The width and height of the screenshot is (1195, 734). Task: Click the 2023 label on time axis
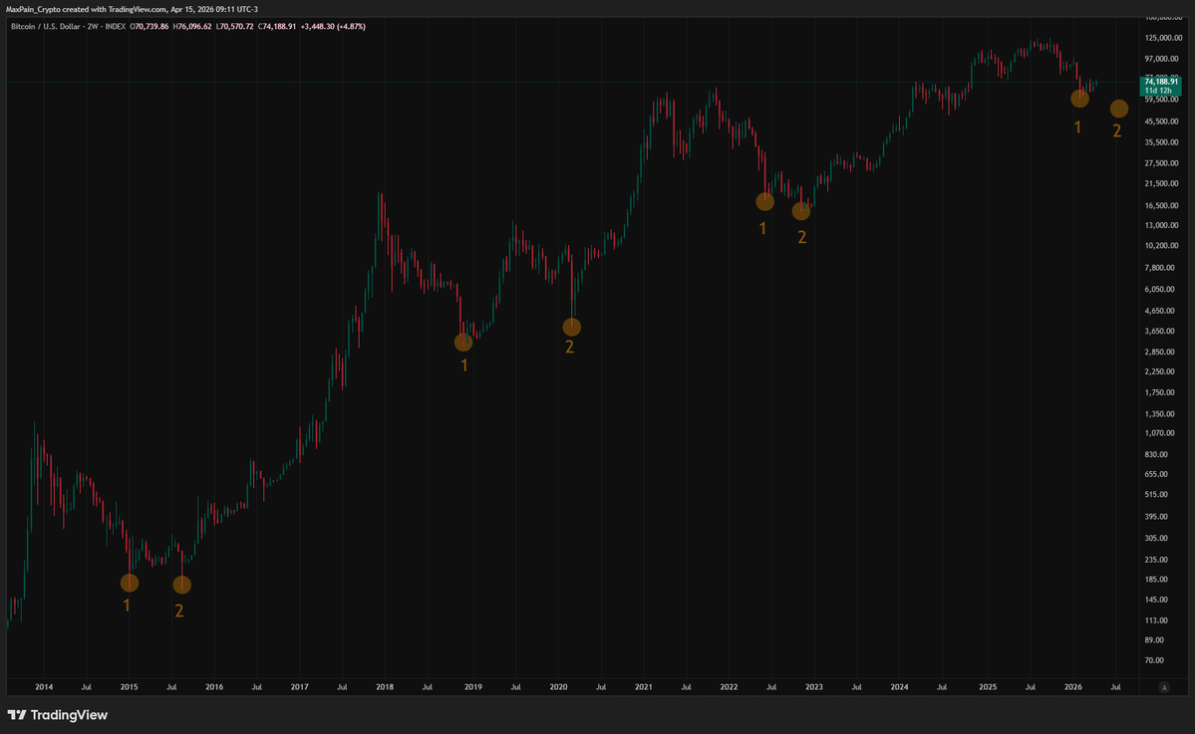tap(814, 687)
